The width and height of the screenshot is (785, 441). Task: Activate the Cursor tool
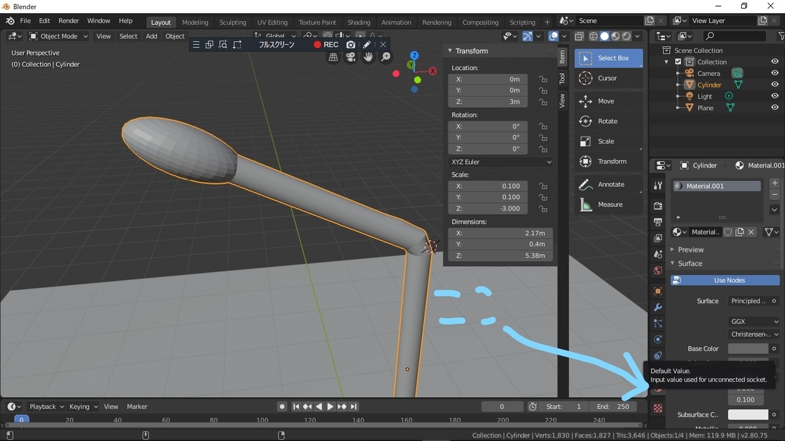pyautogui.click(x=608, y=78)
